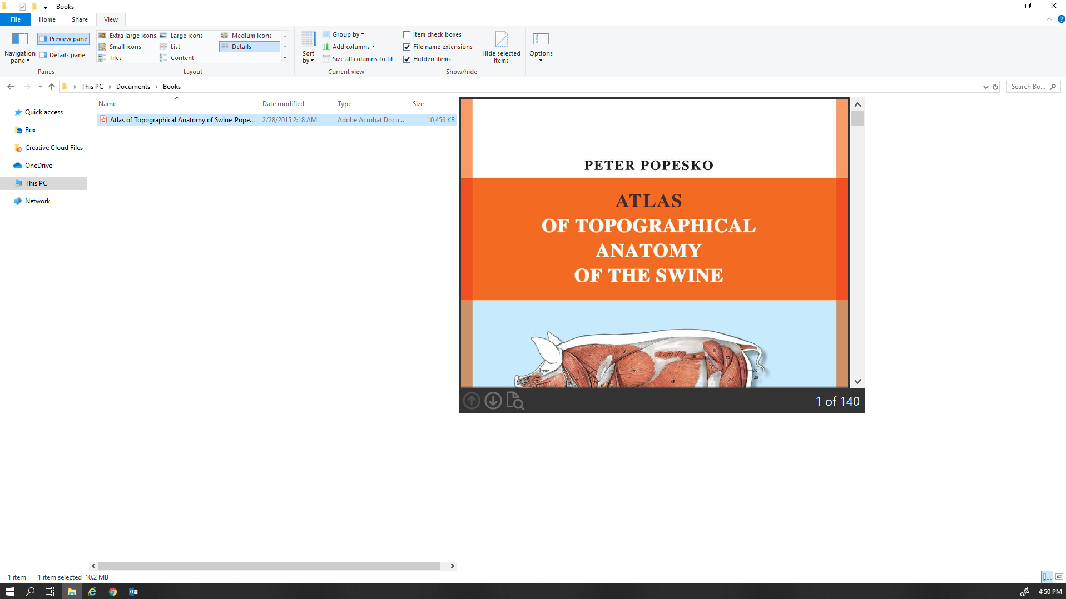Click This PC in the address bar

coord(92,87)
